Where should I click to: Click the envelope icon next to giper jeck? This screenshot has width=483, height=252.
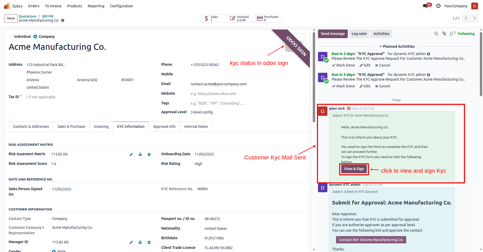pos(349,109)
